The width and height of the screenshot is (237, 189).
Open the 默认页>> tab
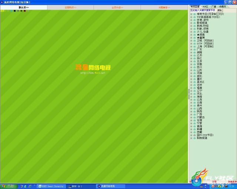24,7
